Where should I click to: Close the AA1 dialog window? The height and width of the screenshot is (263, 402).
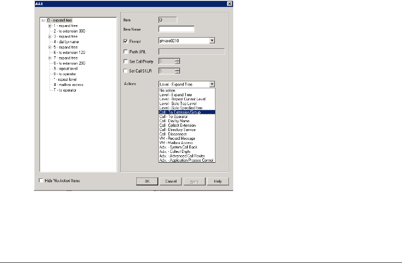click(x=229, y=4)
